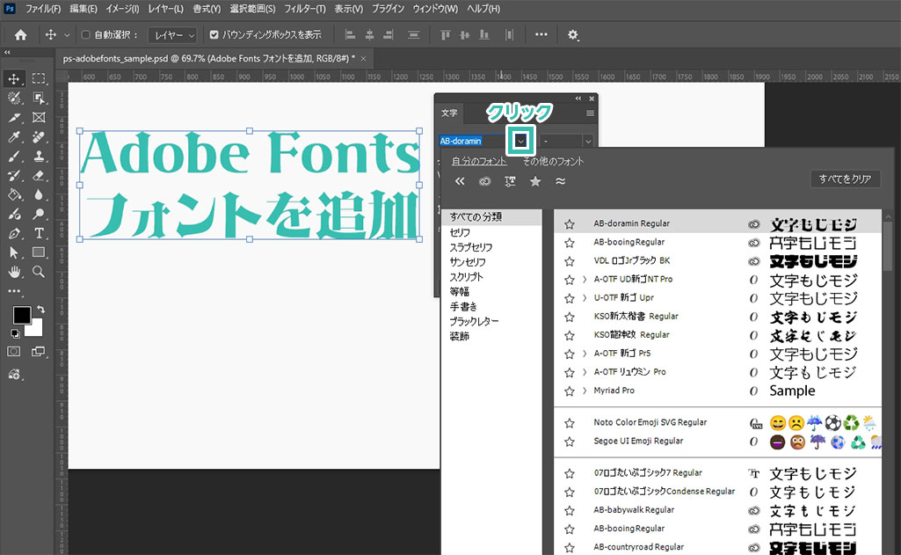901x555 pixels.
Task: Favorite the AB-booing Regular font star
Action: tap(569, 242)
